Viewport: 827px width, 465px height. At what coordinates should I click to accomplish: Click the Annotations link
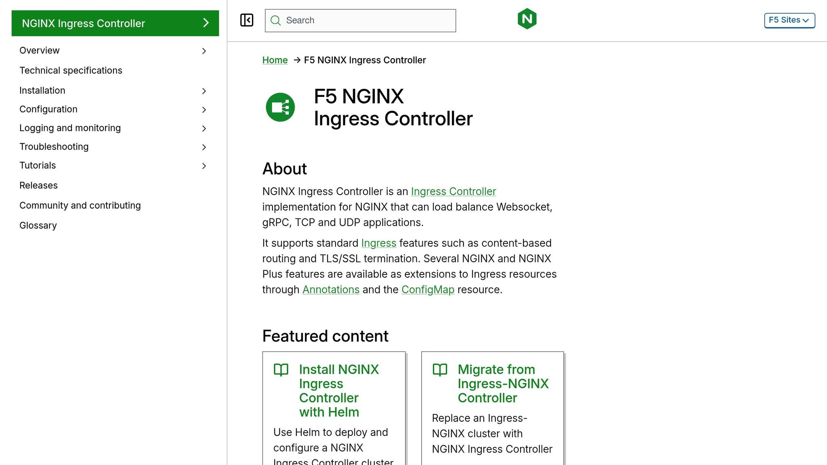[331, 289]
